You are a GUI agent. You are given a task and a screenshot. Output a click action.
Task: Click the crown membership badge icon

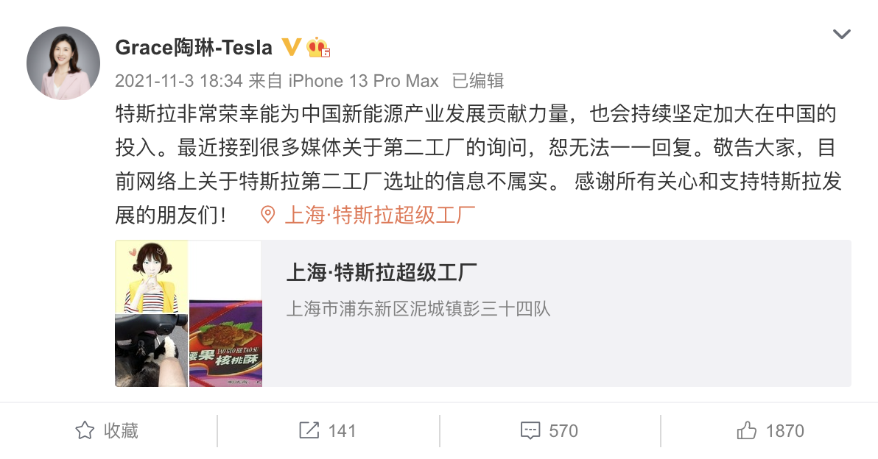(318, 47)
